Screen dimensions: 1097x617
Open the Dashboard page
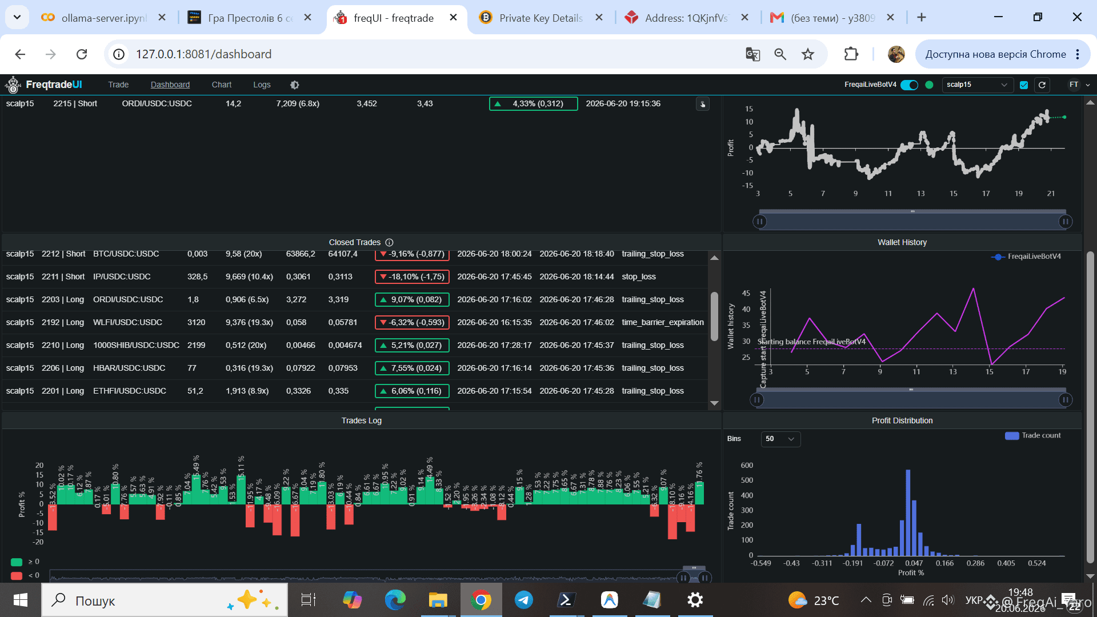[x=170, y=85]
